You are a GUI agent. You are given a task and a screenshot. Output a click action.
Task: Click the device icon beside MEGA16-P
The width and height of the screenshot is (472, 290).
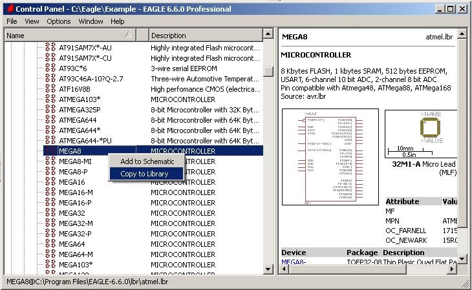(50, 202)
